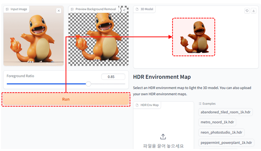Remove the input image with the X icon
The width and height of the screenshot is (261, 151).
tap(58, 11)
